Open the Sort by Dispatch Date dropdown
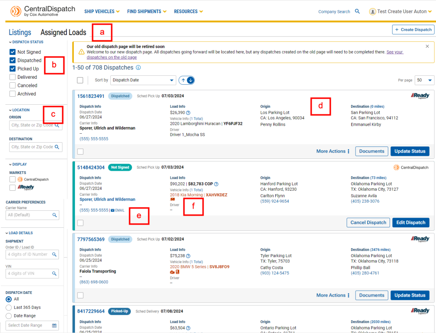 143,80
